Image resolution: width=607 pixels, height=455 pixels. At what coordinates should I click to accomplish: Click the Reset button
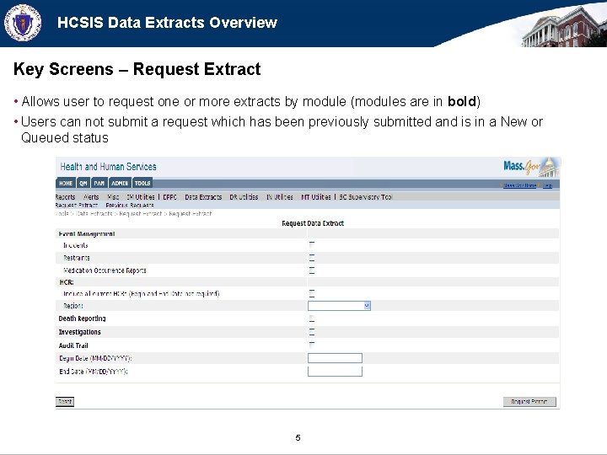(x=65, y=402)
